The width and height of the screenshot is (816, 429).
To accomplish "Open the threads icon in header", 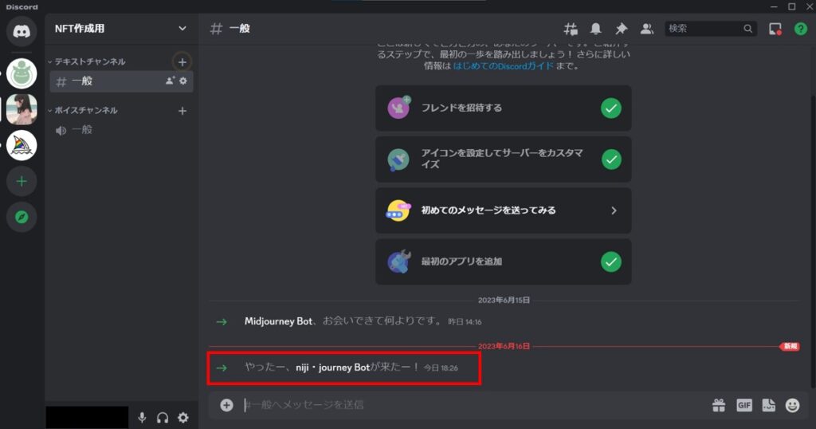I will (571, 29).
